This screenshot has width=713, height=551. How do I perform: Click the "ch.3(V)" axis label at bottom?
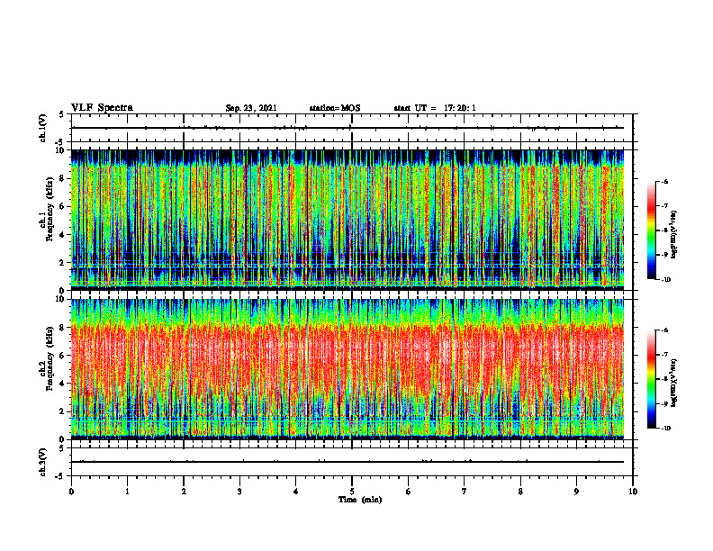(42, 462)
